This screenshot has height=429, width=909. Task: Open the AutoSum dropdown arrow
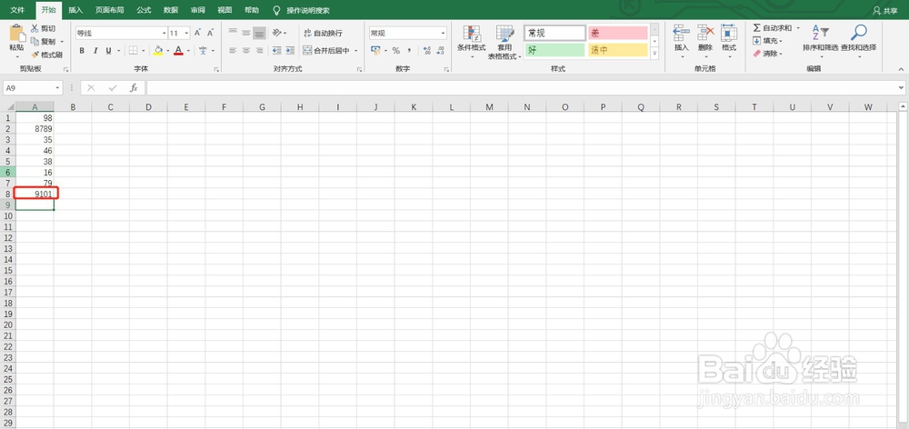coord(798,28)
